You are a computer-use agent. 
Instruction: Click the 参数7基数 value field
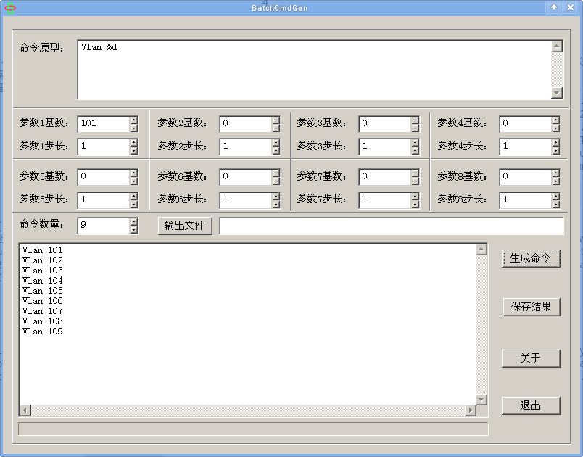click(385, 177)
